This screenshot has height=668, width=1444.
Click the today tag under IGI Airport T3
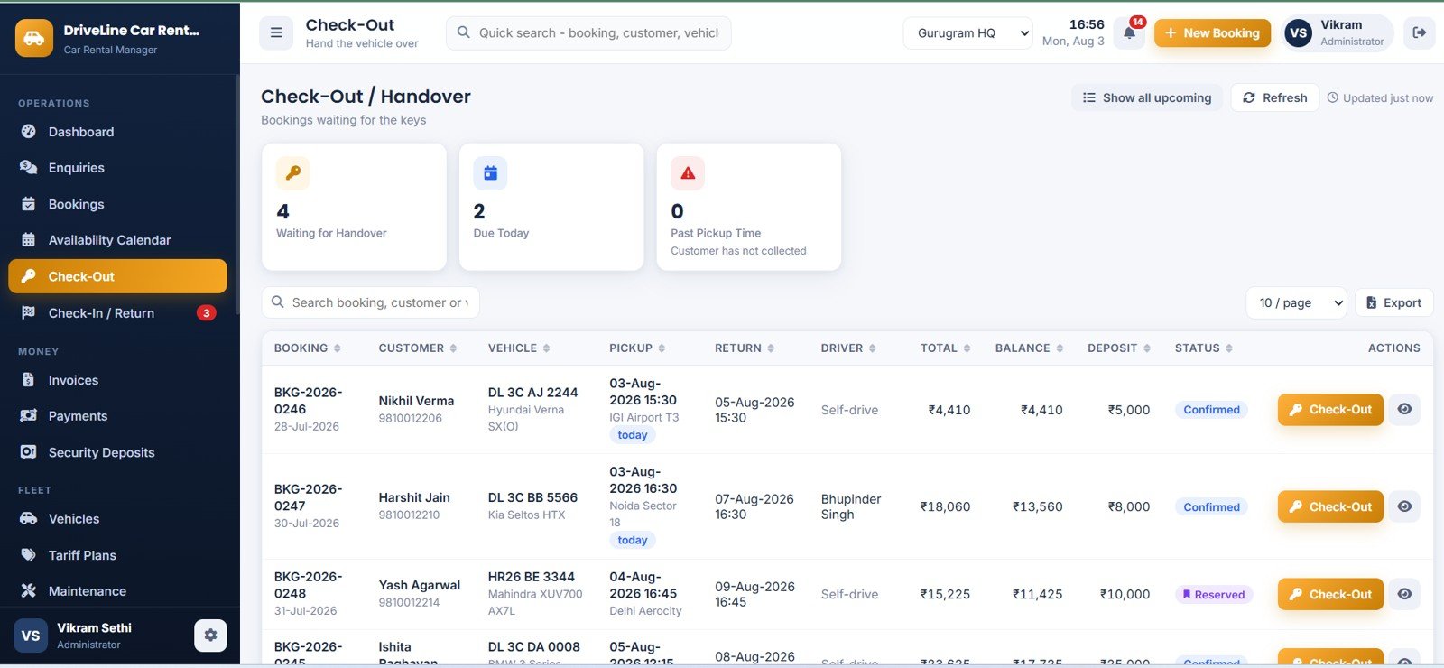pyautogui.click(x=632, y=435)
